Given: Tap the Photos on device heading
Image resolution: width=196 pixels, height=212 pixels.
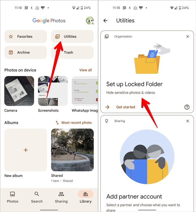Looking at the screenshot, I should 20,70.
